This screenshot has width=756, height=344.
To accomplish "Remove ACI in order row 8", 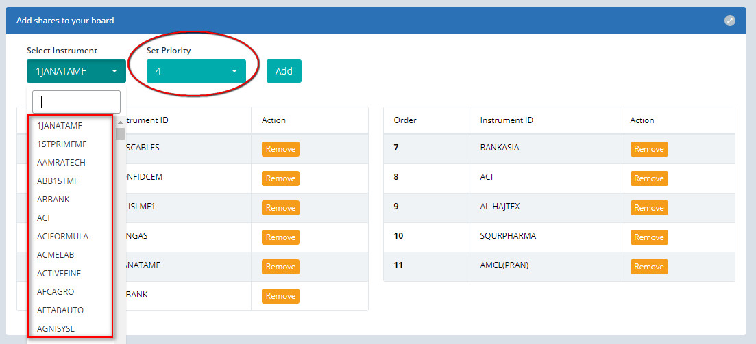I will [x=648, y=178].
